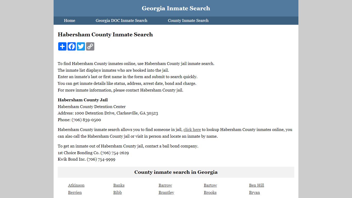
Task: Select the Habersham County Inmate Search heading
Action: point(105,35)
